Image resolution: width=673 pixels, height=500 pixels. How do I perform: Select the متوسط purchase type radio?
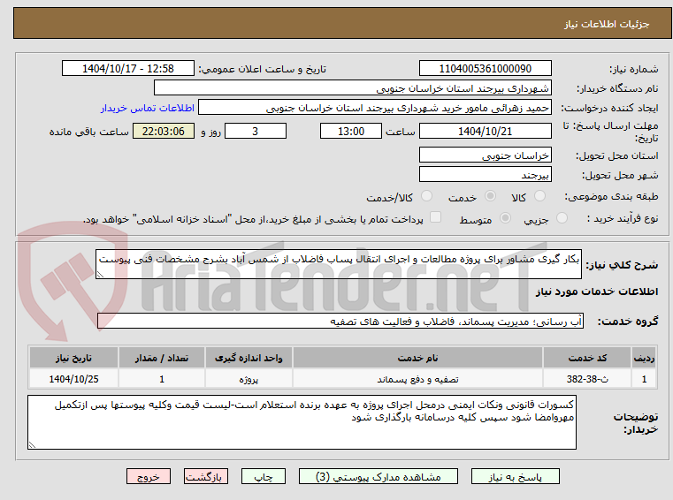point(505,218)
